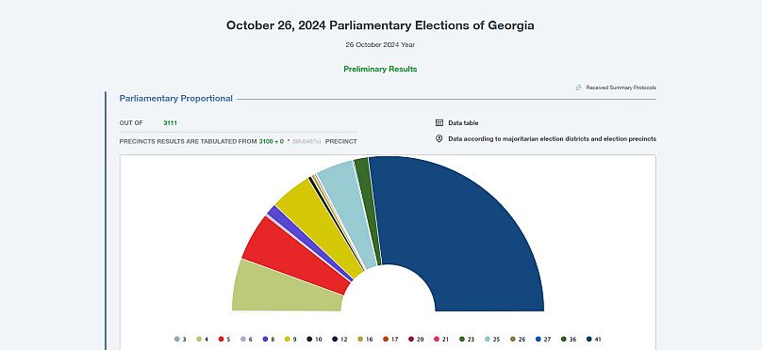762x350 pixels.
Task: Open the Data table view
Action: coord(463,123)
